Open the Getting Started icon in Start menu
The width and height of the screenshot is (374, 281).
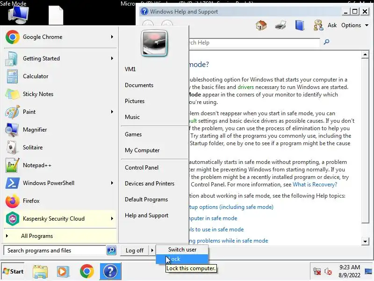11,59
